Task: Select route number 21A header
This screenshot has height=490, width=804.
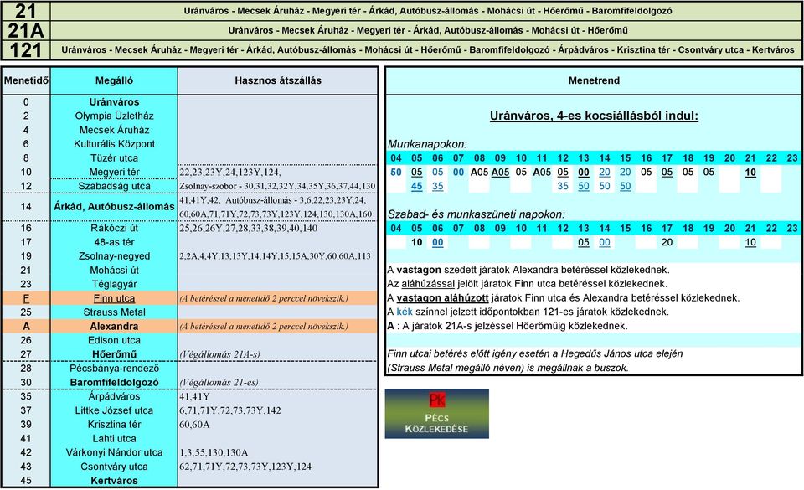Action: click(x=26, y=31)
